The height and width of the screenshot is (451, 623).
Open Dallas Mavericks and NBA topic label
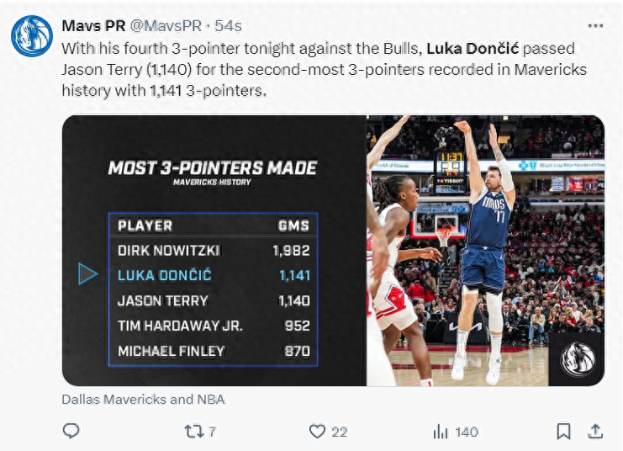pos(144,399)
